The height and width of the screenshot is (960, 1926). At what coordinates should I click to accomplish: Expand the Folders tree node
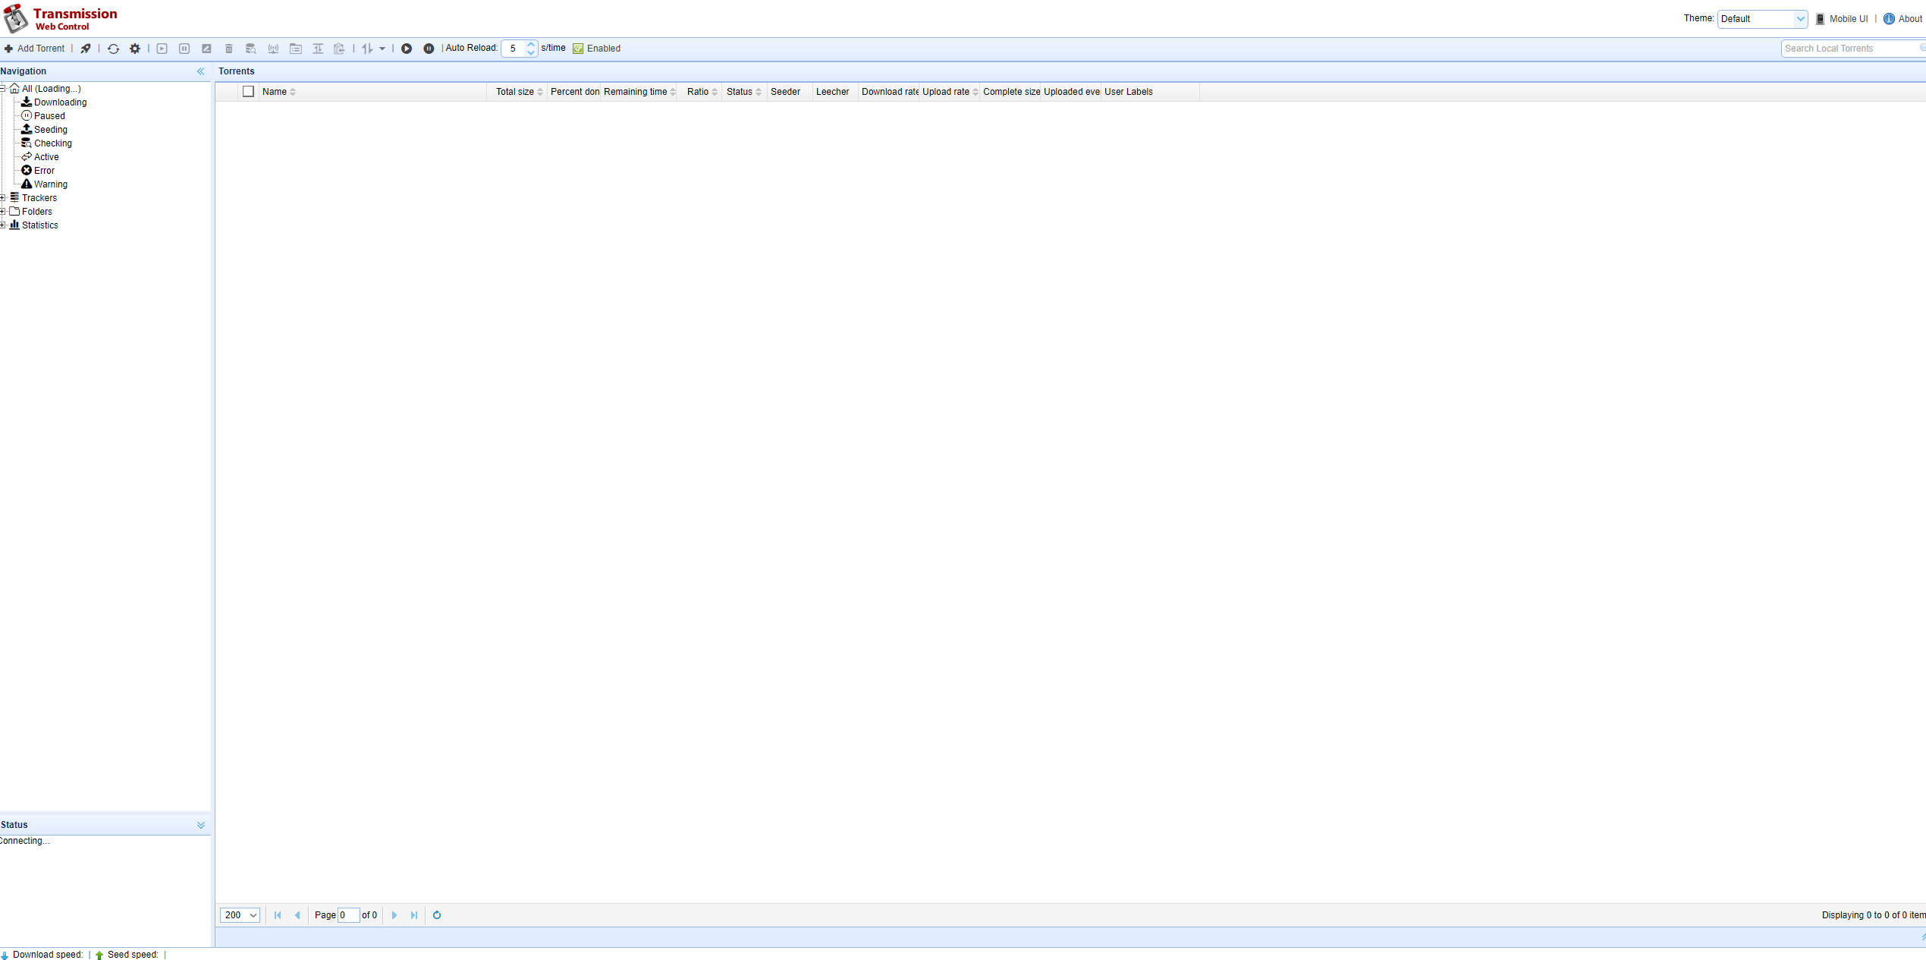click(x=3, y=212)
